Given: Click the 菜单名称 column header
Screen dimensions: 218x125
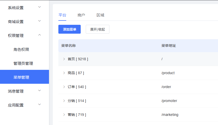Looking at the screenshot, I should 69,46.
